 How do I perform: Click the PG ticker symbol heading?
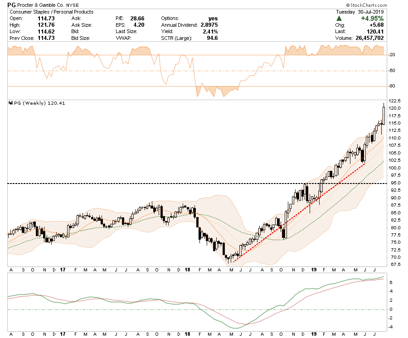click(x=11, y=5)
